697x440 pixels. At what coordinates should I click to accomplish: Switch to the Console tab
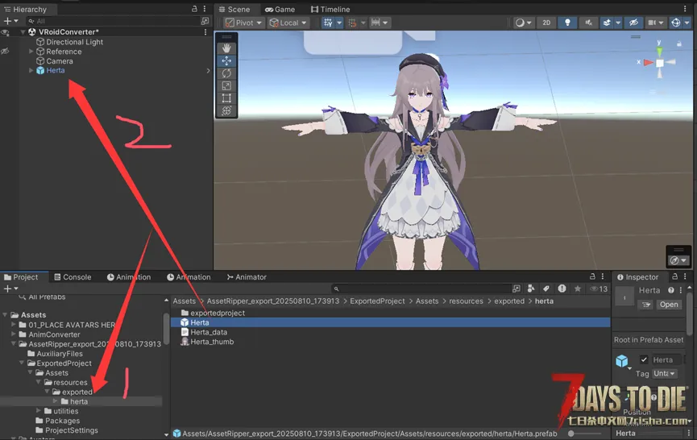[x=73, y=277]
